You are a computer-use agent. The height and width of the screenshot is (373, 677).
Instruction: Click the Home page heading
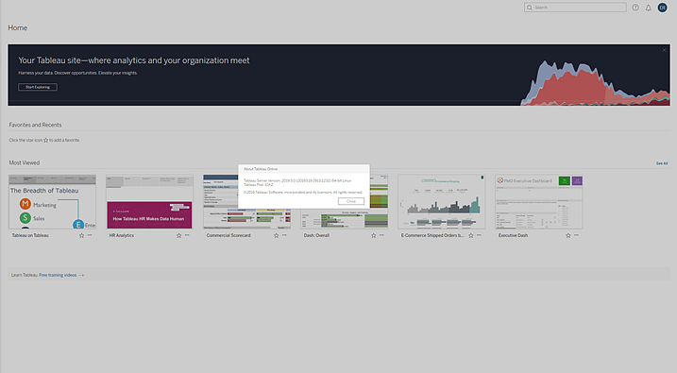click(x=18, y=27)
